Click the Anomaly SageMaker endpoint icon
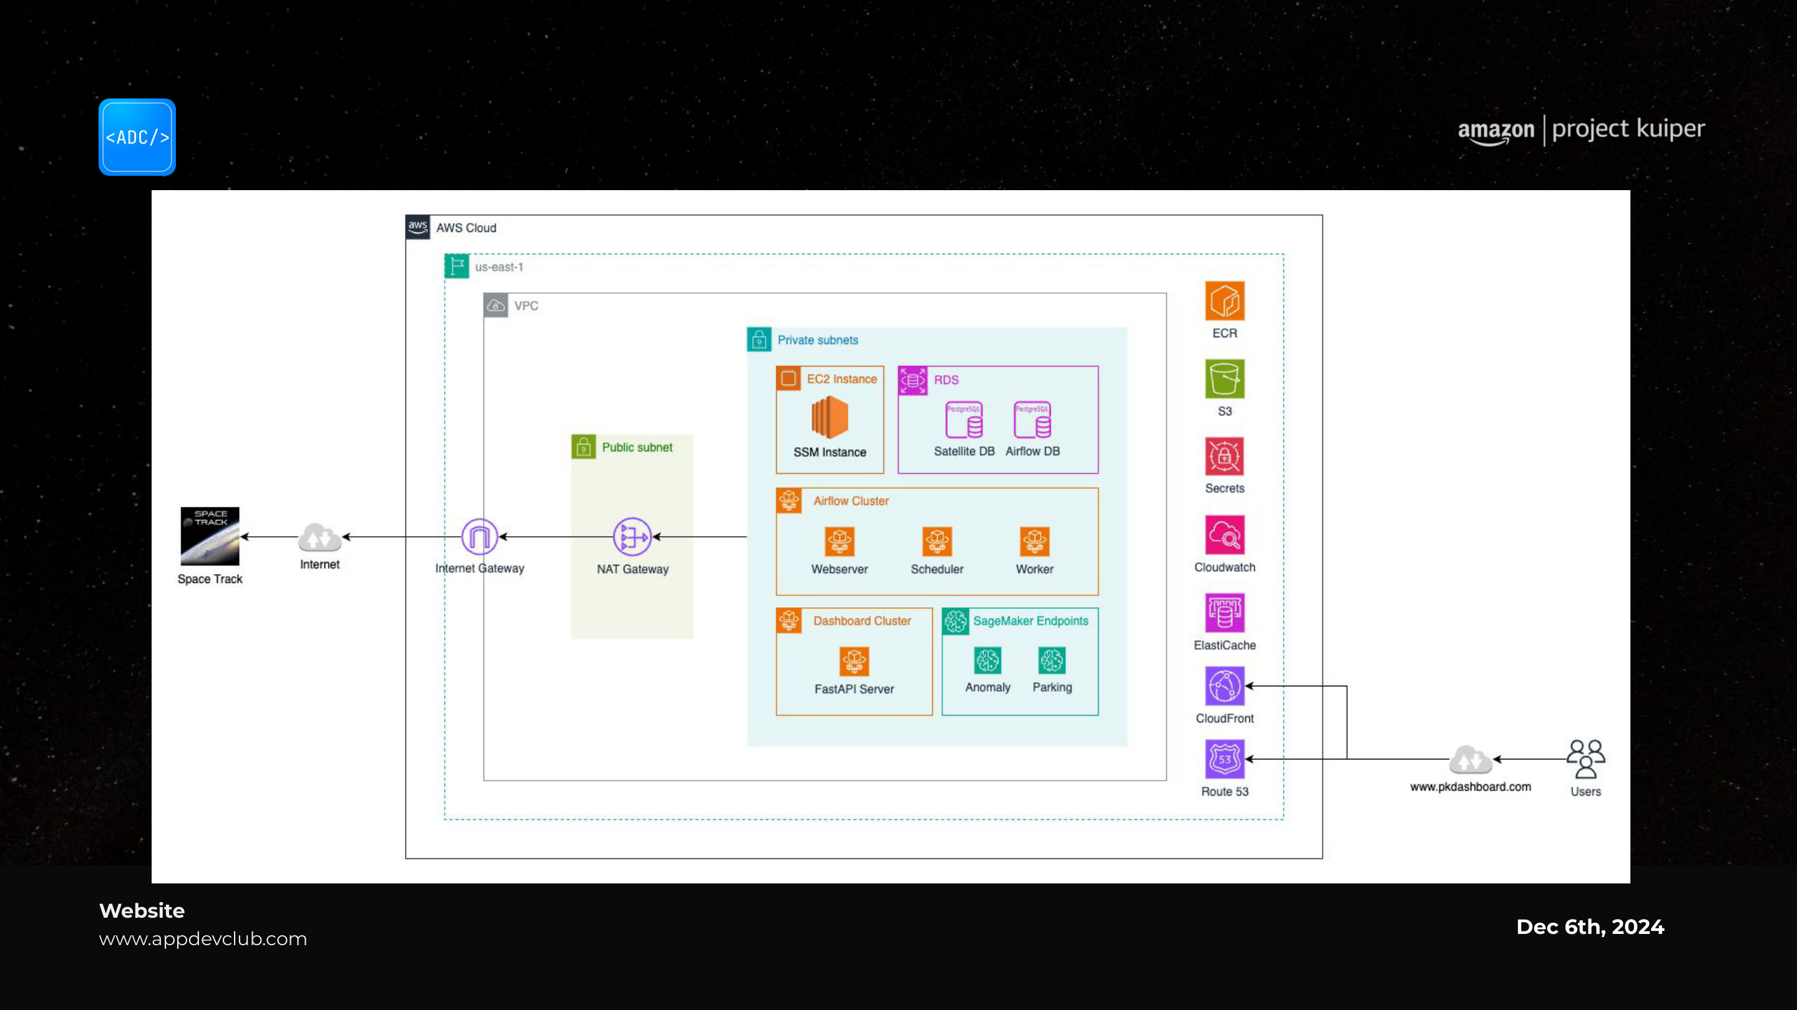 tap(987, 660)
